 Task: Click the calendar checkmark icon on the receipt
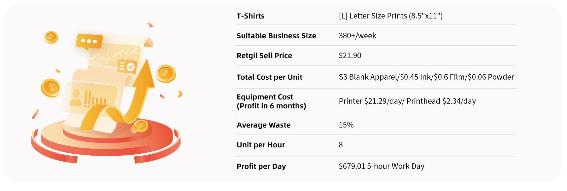point(126,65)
